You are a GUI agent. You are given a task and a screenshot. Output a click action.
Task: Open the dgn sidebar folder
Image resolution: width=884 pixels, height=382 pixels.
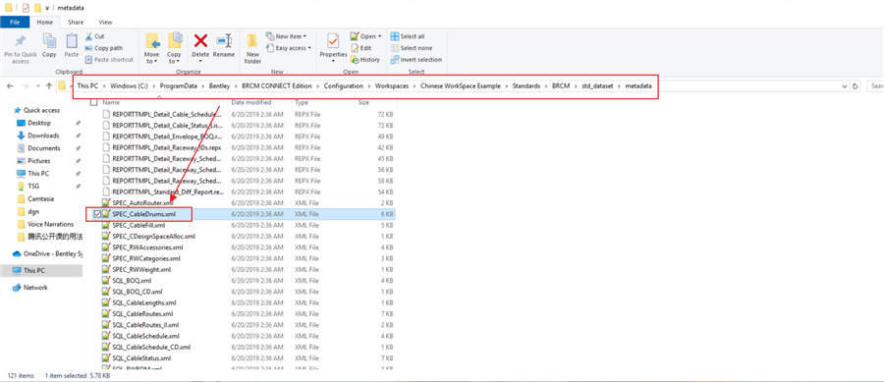(x=33, y=211)
